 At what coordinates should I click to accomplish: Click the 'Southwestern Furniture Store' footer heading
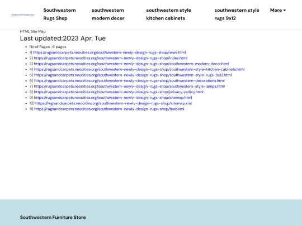point(53,218)
